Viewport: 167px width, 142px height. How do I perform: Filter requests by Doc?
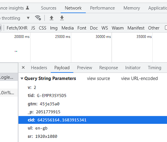(x=94, y=28)
